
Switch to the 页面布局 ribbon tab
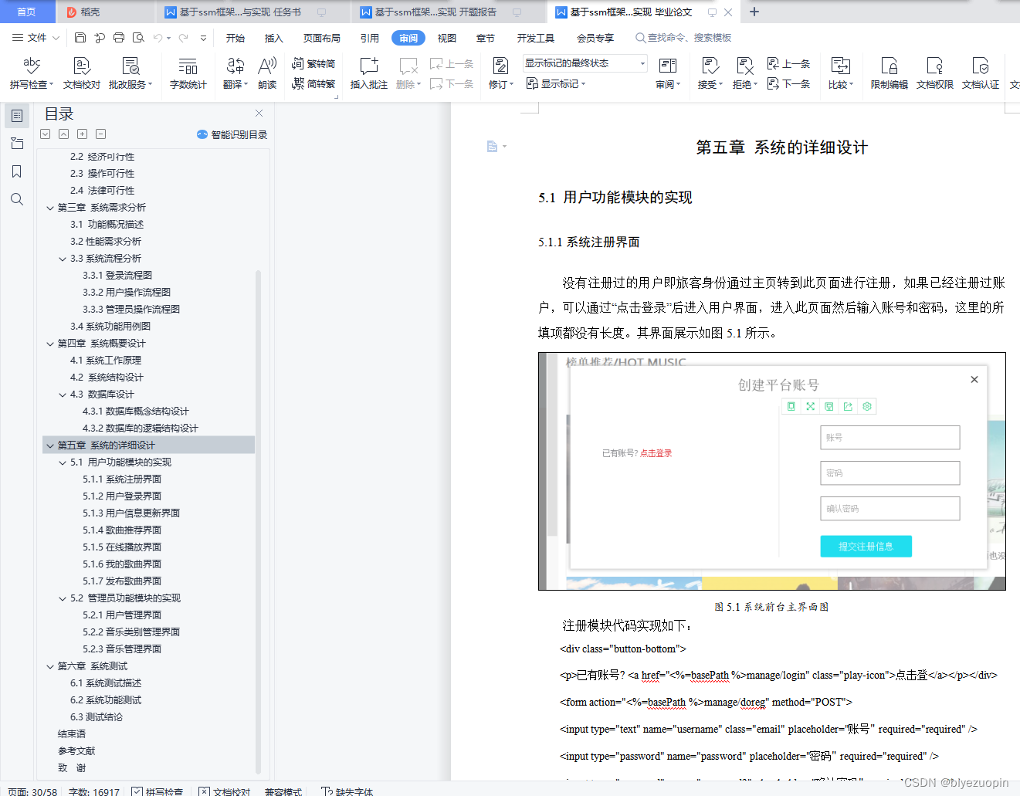[x=322, y=38]
